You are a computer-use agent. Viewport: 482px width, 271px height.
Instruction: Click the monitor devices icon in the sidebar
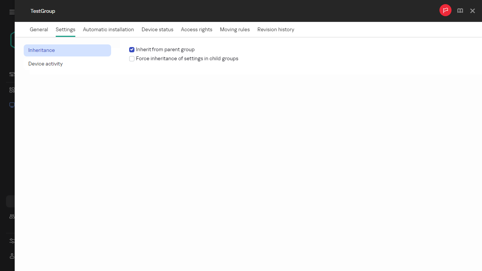pyautogui.click(x=12, y=105)
